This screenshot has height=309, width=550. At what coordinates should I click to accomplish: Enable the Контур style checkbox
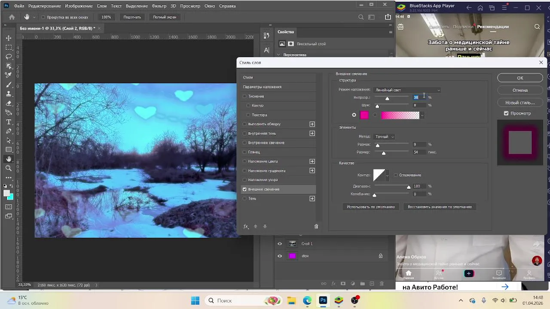tap(248, 106)
